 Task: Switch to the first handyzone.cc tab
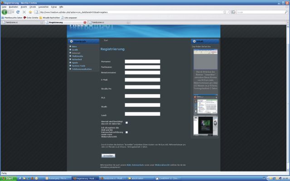click(23, 22)
